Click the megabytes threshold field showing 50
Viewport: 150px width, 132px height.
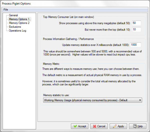136,23
